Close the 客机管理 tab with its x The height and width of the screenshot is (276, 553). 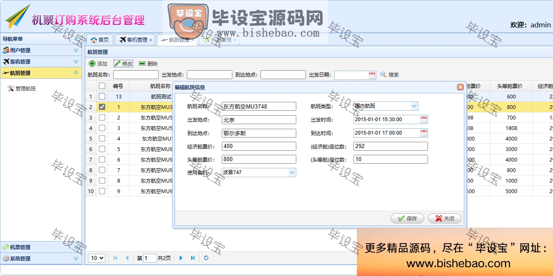[151, 40]
